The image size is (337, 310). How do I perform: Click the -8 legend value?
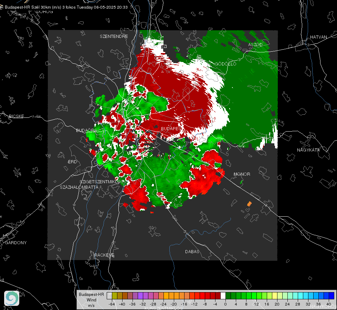click(x=204, y=304)
